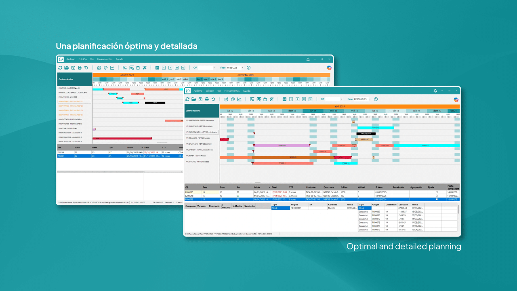The width and height of the screenshot is (517, 291).
Task: Select the NF_REVISADO machine center row
Action: 202,162
